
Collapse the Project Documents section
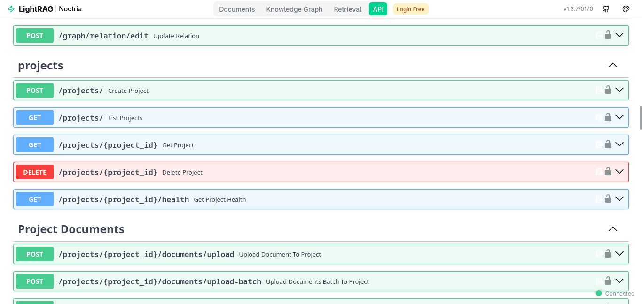point(613,229)
